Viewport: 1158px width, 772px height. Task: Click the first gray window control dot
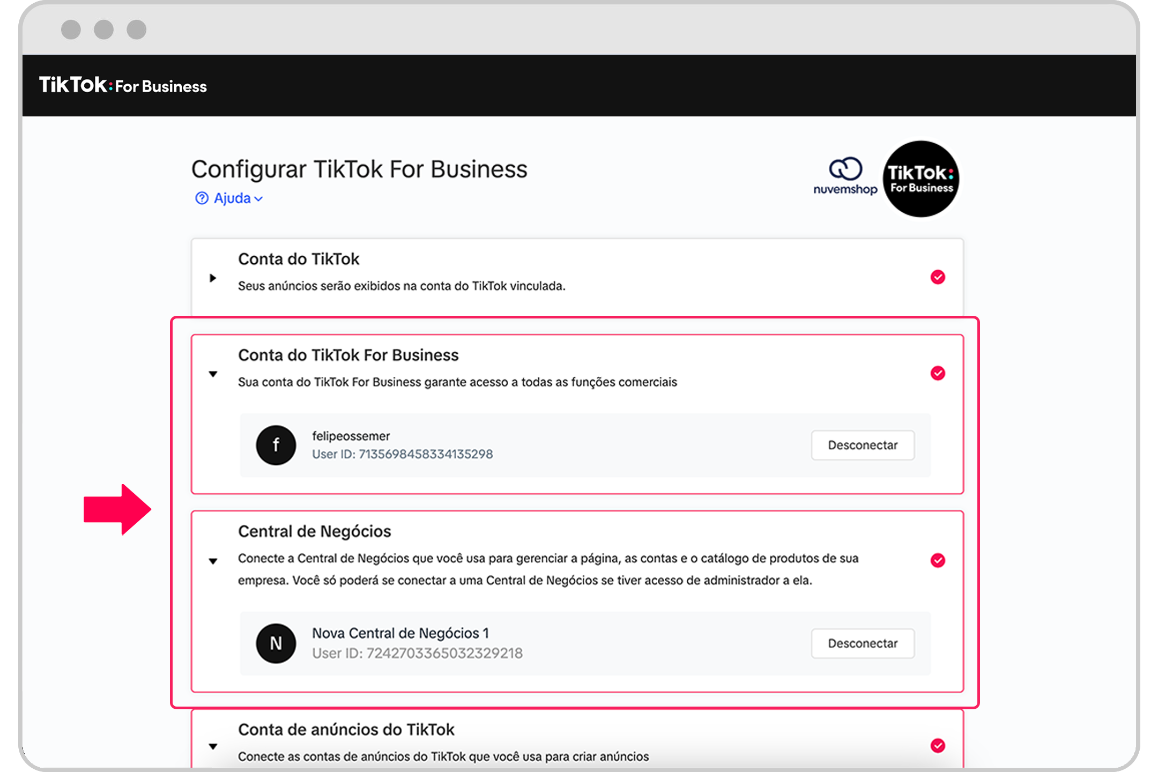(x=71, y=29)
